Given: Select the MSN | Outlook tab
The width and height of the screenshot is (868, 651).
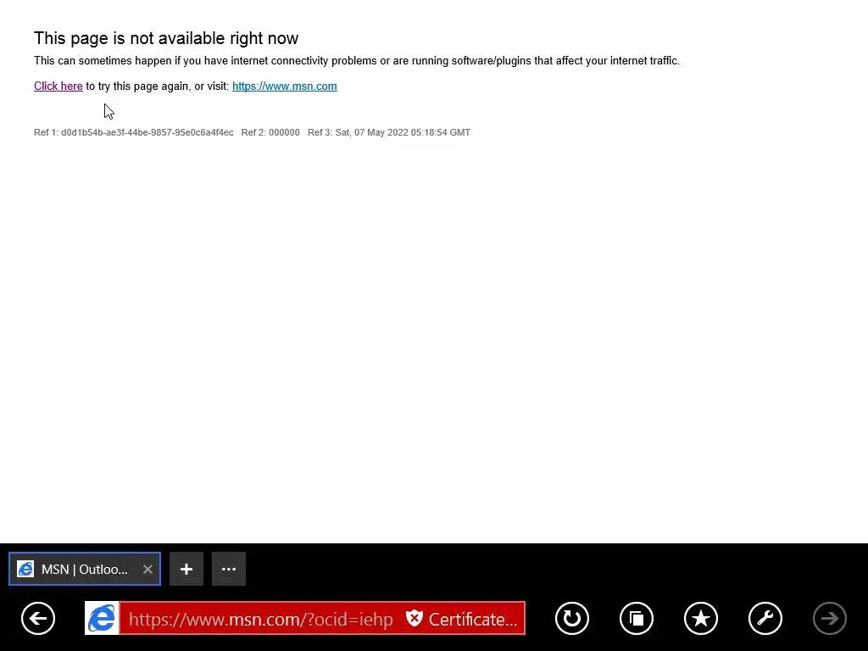Looking at the screenshot, I should coord(85,569).
